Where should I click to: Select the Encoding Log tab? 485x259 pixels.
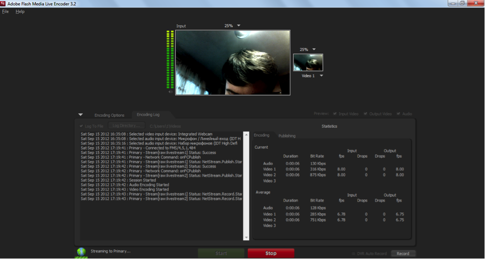coord(148,114)
